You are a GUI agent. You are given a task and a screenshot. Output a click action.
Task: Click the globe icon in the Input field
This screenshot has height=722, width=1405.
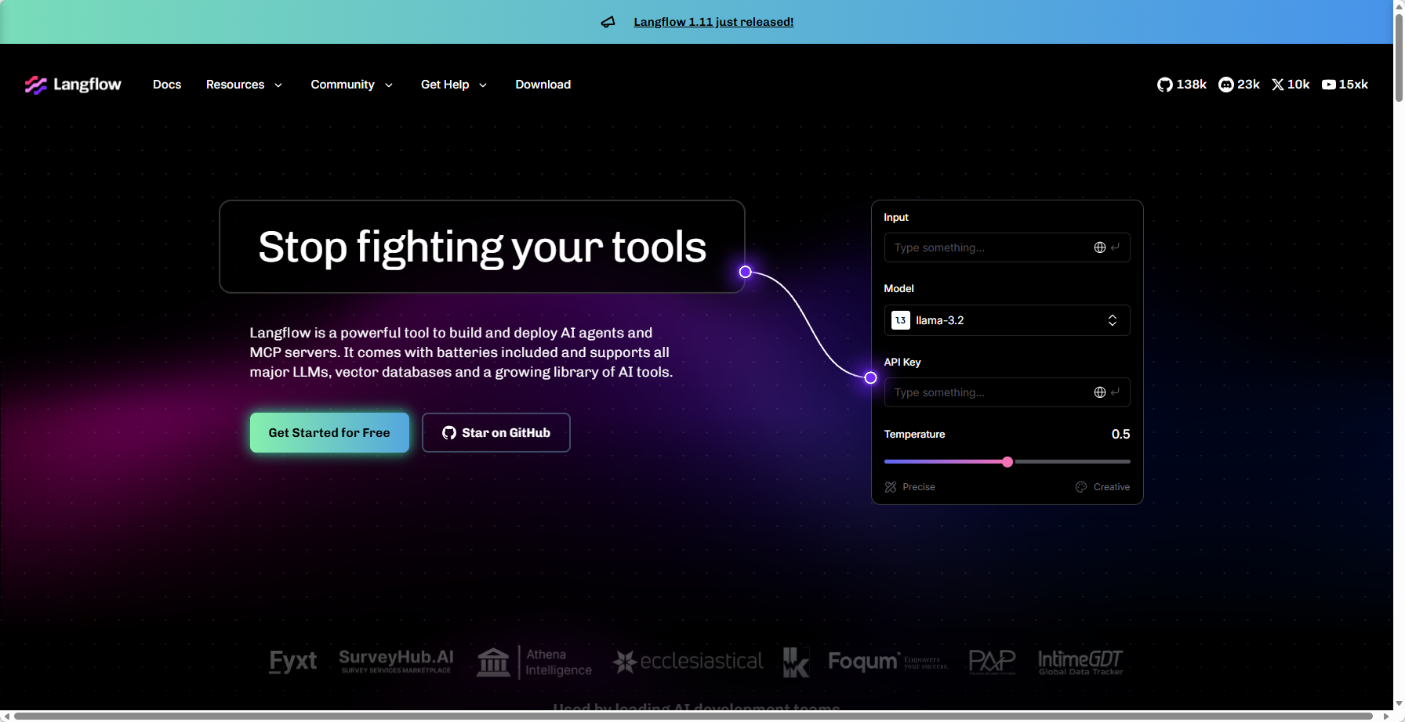[x=1100, y=247]
